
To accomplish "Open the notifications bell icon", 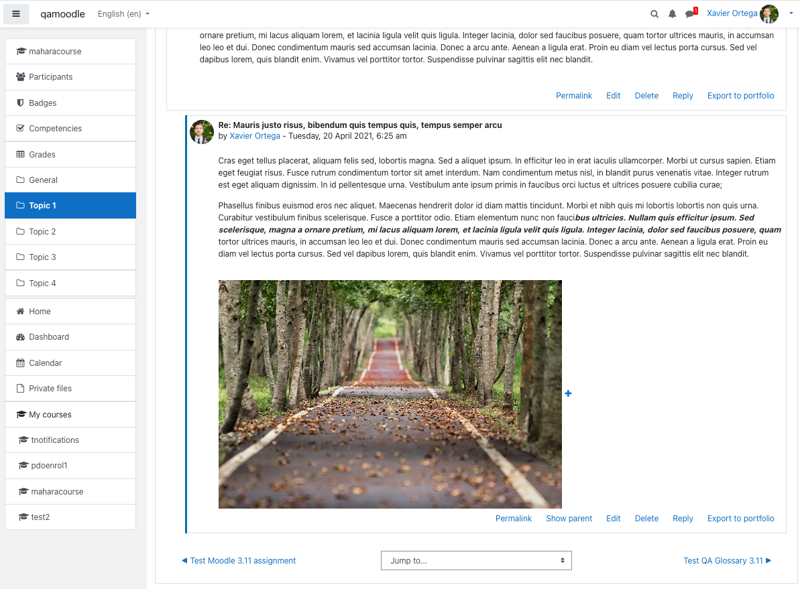I will pos(673,14).
